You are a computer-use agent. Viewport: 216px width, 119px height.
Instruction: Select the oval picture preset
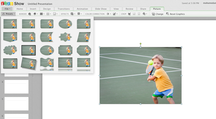coord(65,24)
